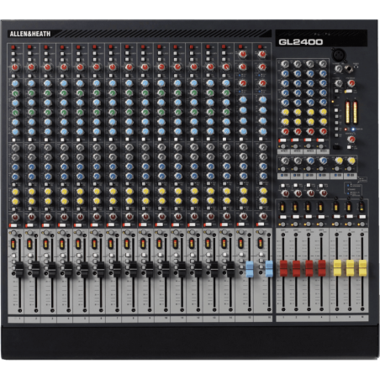This screenshot has height=380, width=380.
Task: Turn red knob below the L/R meters
Action: coord(351,139)
